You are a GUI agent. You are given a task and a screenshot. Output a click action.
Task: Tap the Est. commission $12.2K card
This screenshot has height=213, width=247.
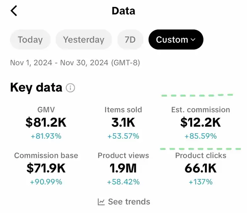[201, 123]
